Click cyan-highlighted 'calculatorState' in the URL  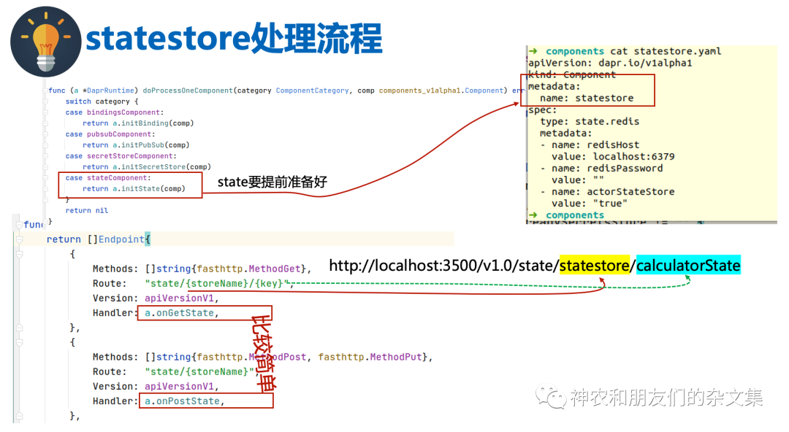point(688,266)
